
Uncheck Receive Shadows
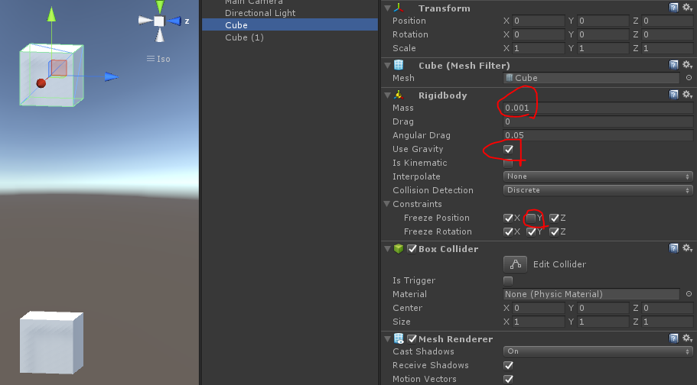[508, 365]
